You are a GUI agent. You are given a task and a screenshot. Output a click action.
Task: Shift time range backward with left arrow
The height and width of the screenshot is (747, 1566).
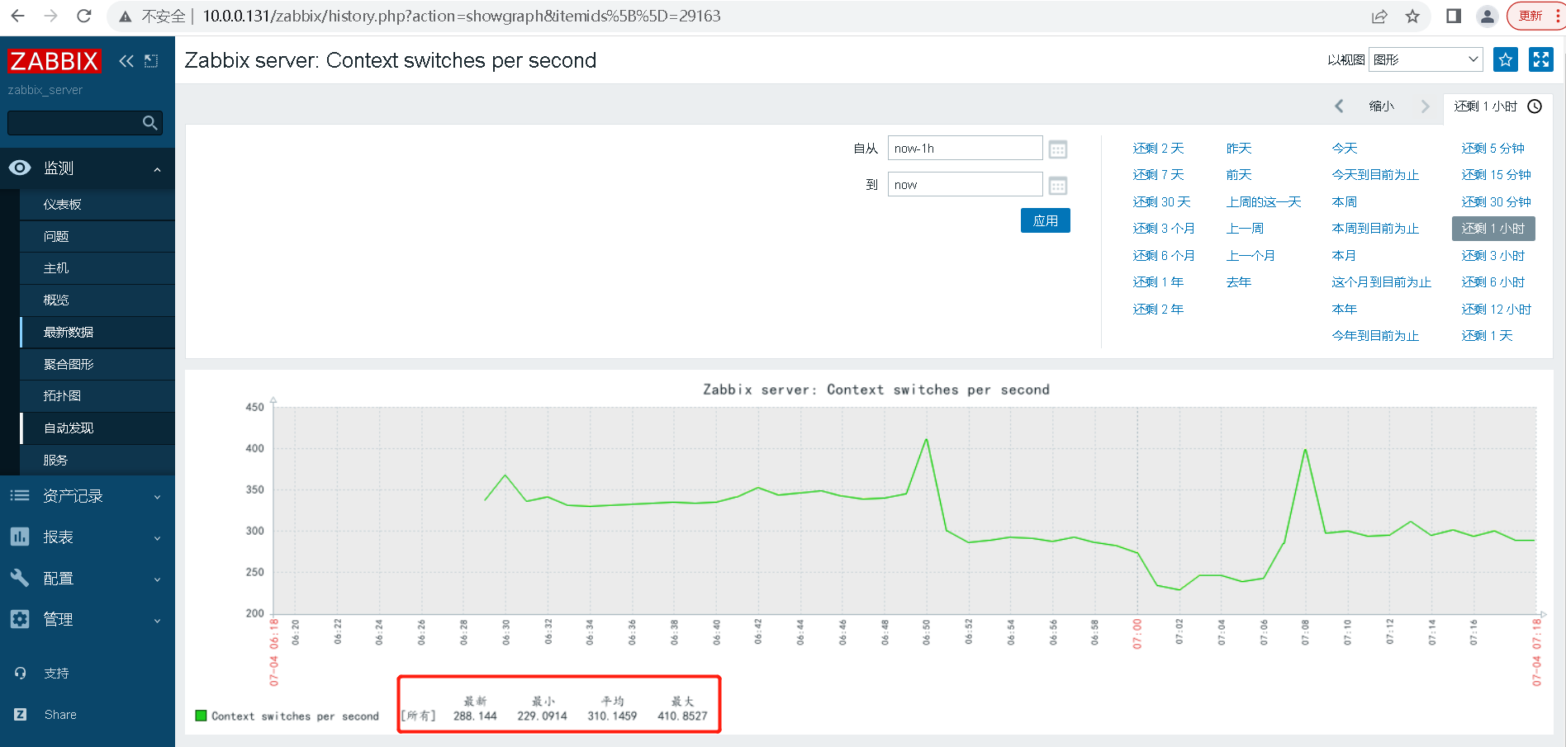pos(1339,106)
